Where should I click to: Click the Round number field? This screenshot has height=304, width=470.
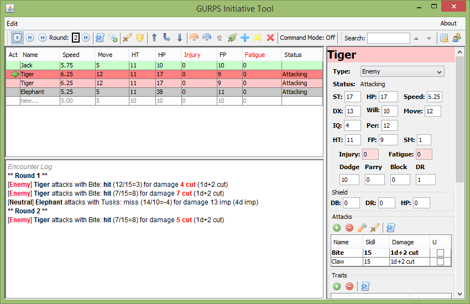pyautogui.click(x=76, y=38)
